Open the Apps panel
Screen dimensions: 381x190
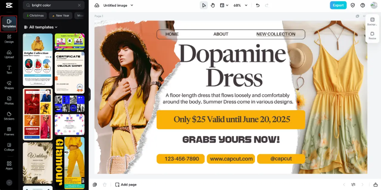pos(9,165)
